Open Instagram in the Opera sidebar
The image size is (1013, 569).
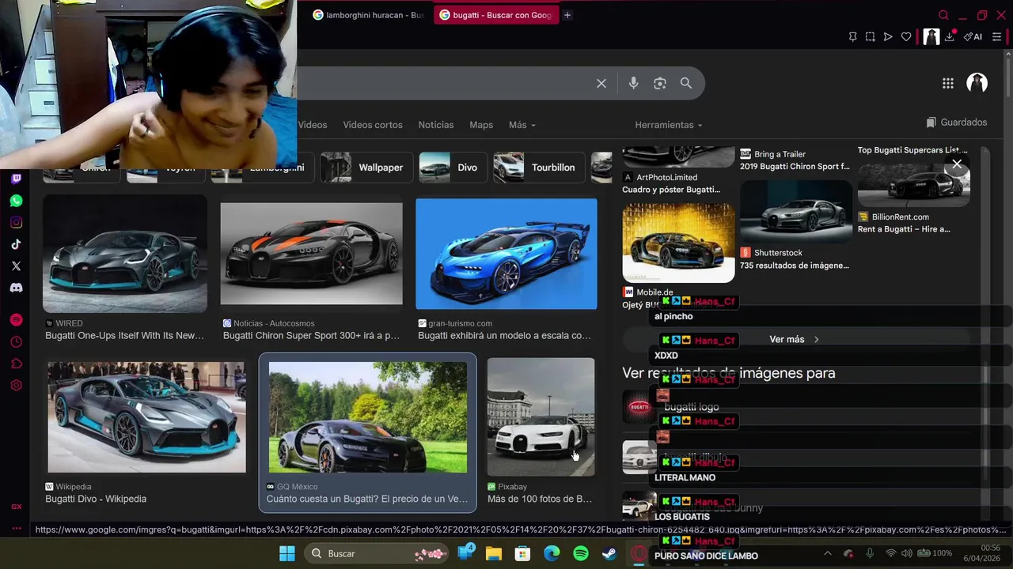[16, 223]
